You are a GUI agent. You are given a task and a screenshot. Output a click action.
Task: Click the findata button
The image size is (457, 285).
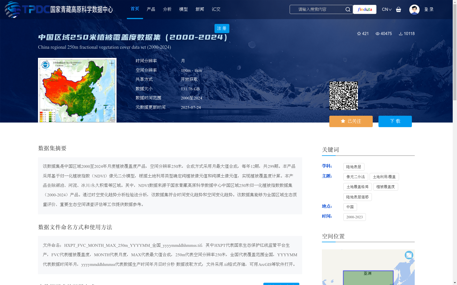point(365,9)
